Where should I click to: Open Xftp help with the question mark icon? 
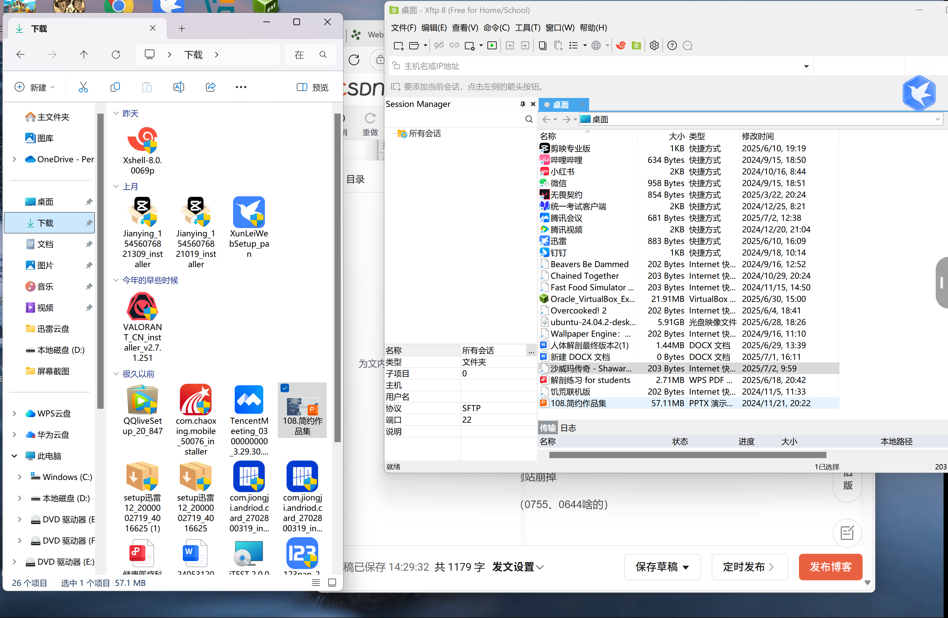[x=672, y=45]
